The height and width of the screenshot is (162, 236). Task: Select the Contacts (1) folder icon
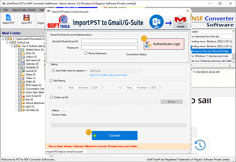coord(23,67)
